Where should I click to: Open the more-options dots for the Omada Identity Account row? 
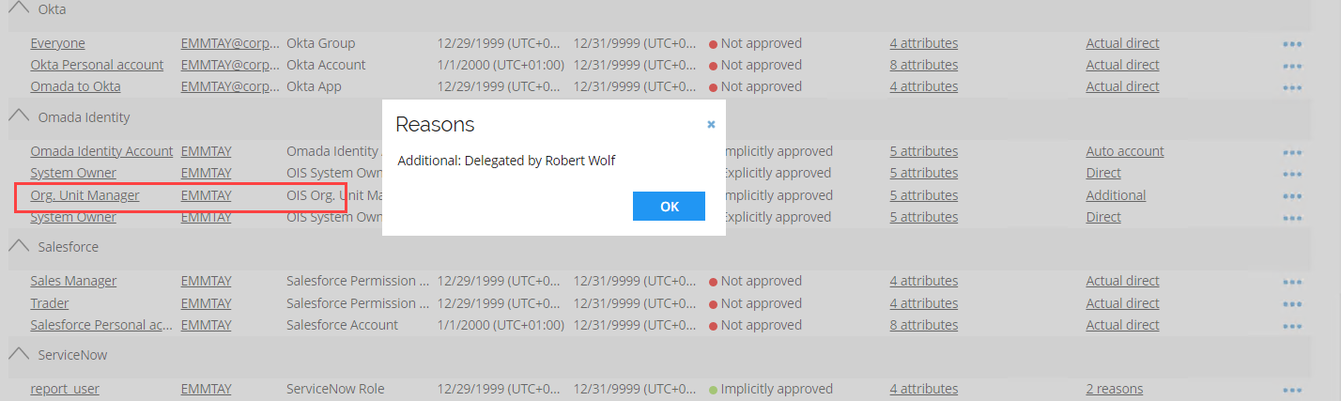(1292, 152)
